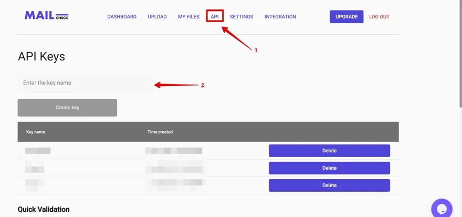Open the Upload menu item
This screenshot has width=462, height=217.
tap(157, 17)
